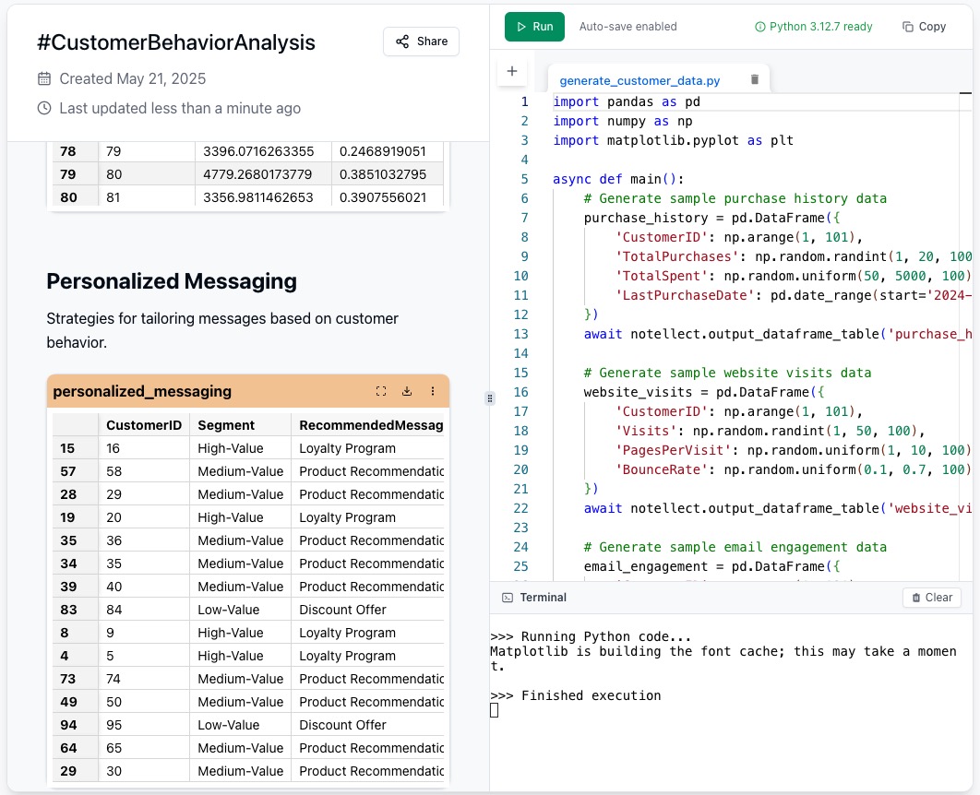Click the 'Finished execution' terminal line
The image size is (980, 795).
[575, 695]
